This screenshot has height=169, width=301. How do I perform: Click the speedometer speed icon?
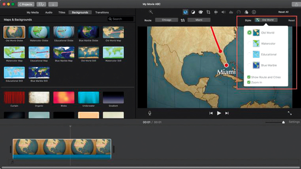point(238,12)
